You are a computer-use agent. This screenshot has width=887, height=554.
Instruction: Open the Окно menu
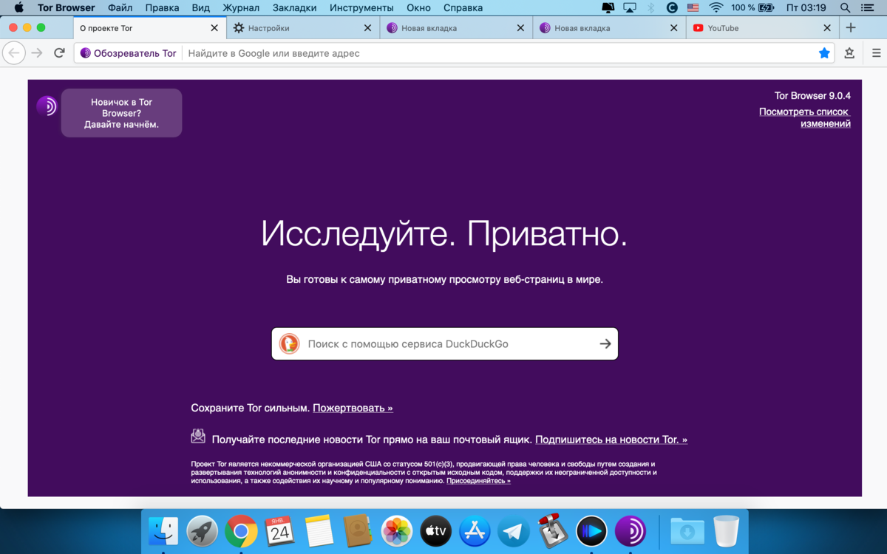pyautogui.click(x=418, y=8)
